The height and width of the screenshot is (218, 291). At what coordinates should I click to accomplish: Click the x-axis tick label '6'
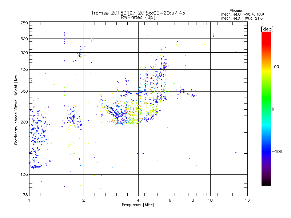click(x=170, y=200)
